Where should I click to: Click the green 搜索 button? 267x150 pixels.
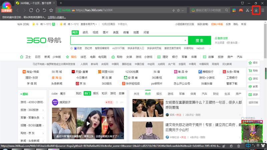coord(200,40)
